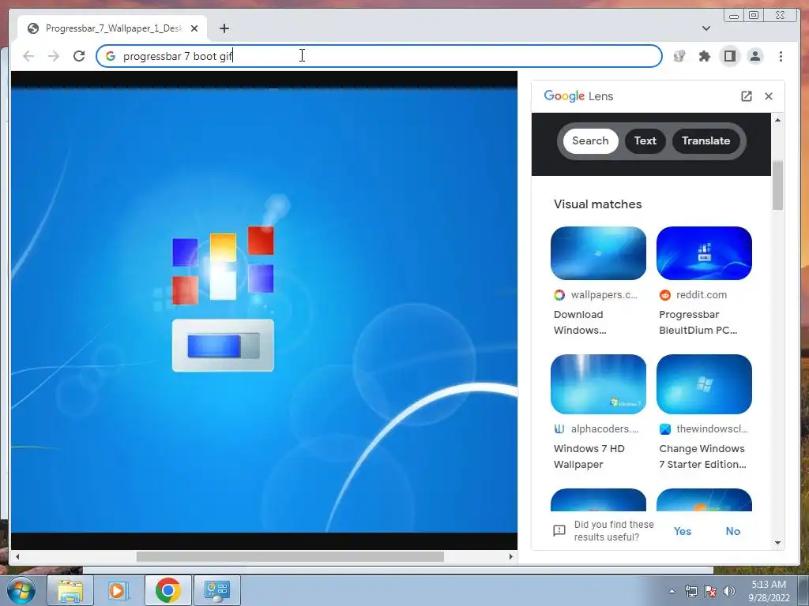Close the Google Lens side panel
The image size is (809, 606).
[768, 95]
